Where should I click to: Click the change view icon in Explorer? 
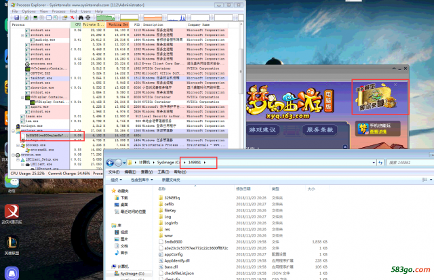pos(425,180)
